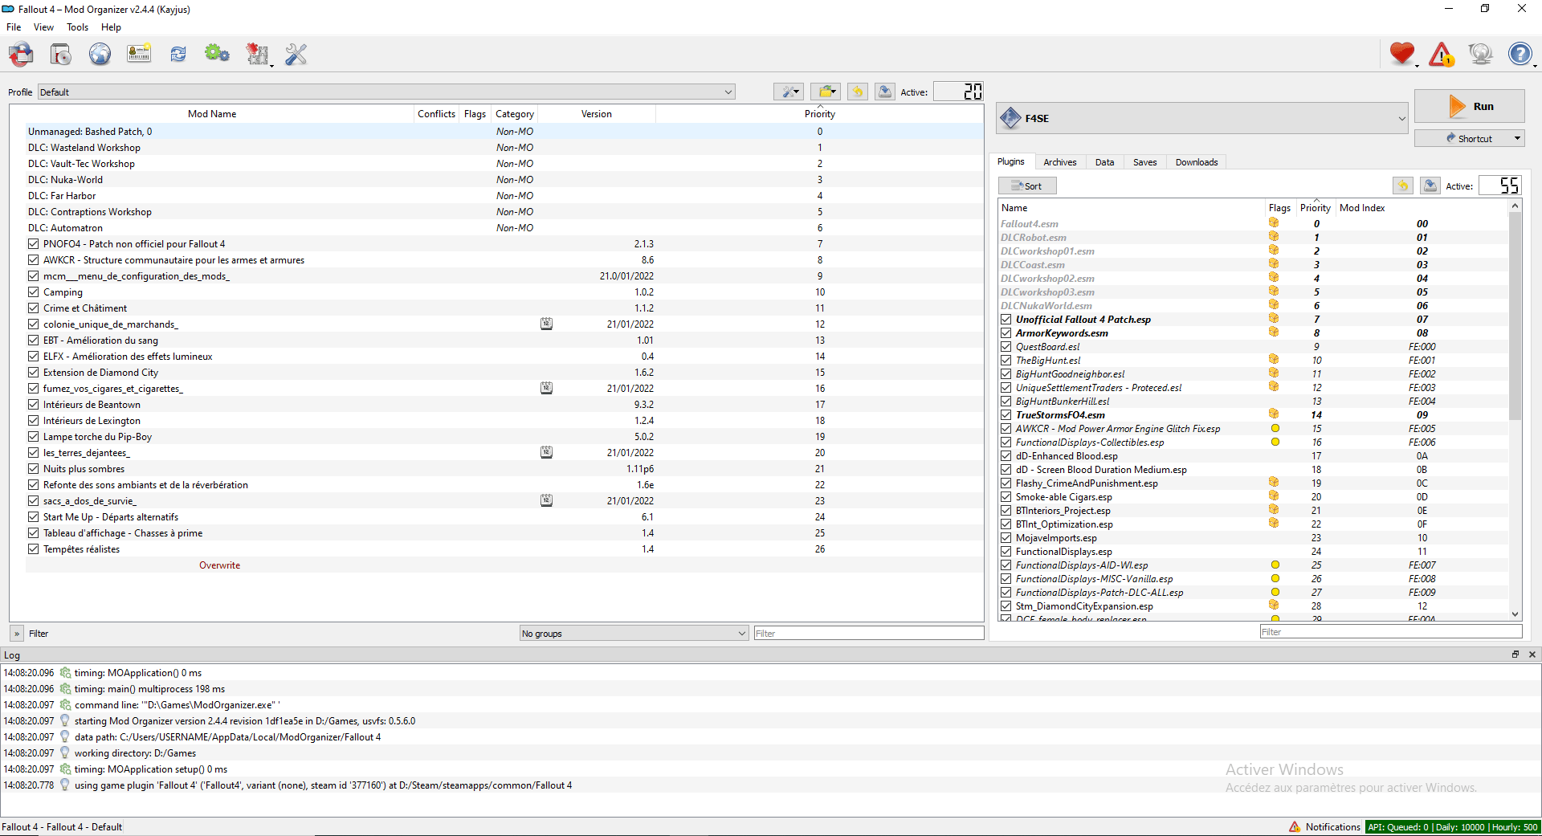
Task: Switch to the Data tab
Action: (1104, 162)
